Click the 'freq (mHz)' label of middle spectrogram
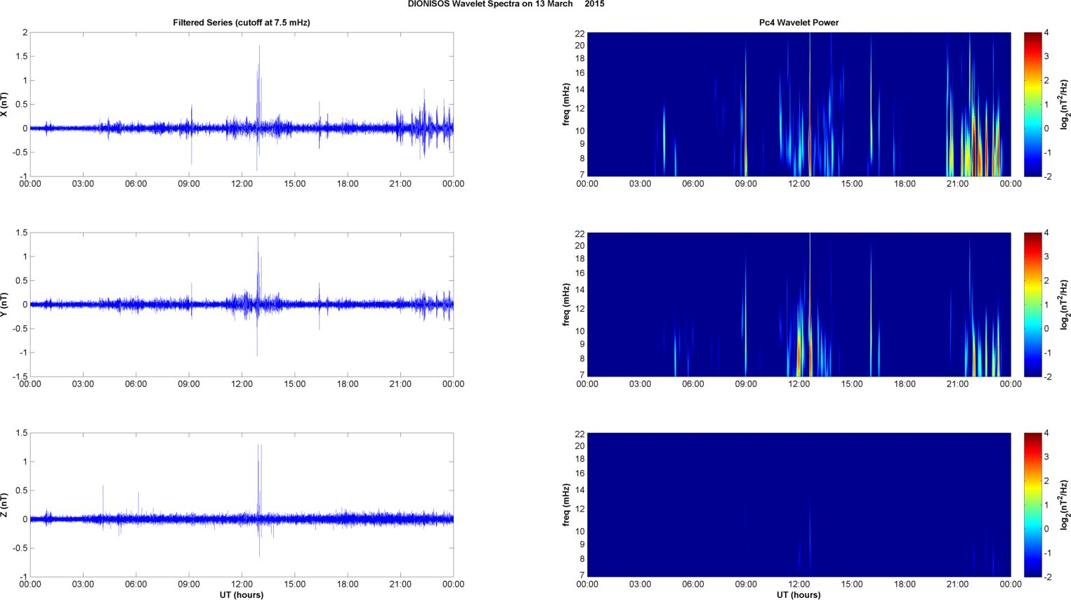Viewport: 1071px width, 600px height. tap(566, 304)
